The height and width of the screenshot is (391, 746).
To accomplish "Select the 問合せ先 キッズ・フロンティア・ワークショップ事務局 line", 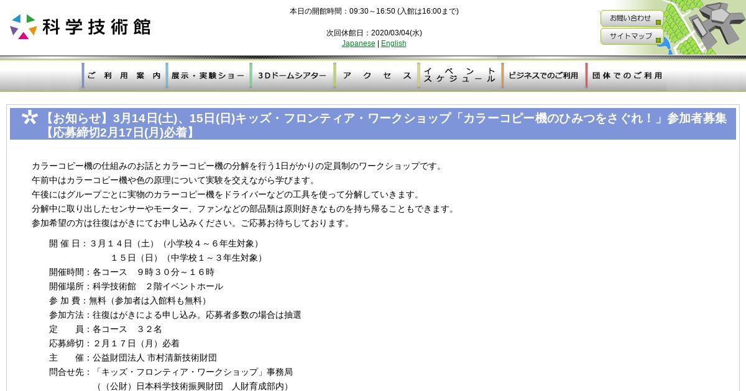I will tap(171, 372).
